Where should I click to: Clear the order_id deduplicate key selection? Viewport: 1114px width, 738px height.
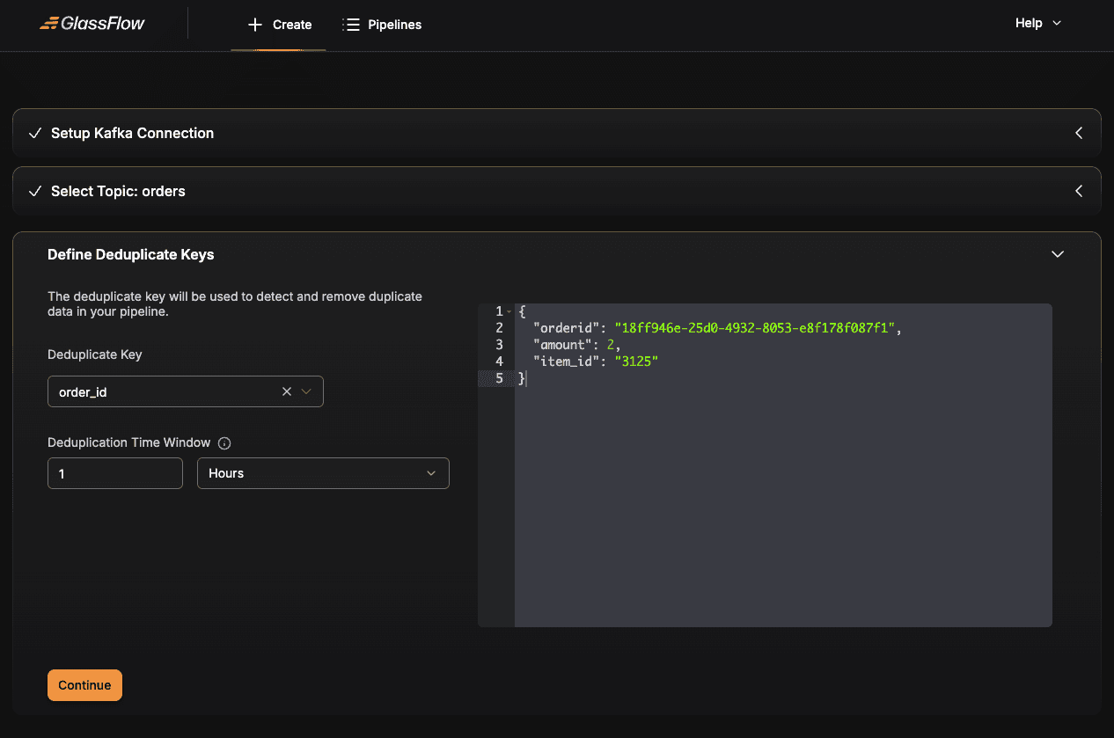(x=286, y=392)
